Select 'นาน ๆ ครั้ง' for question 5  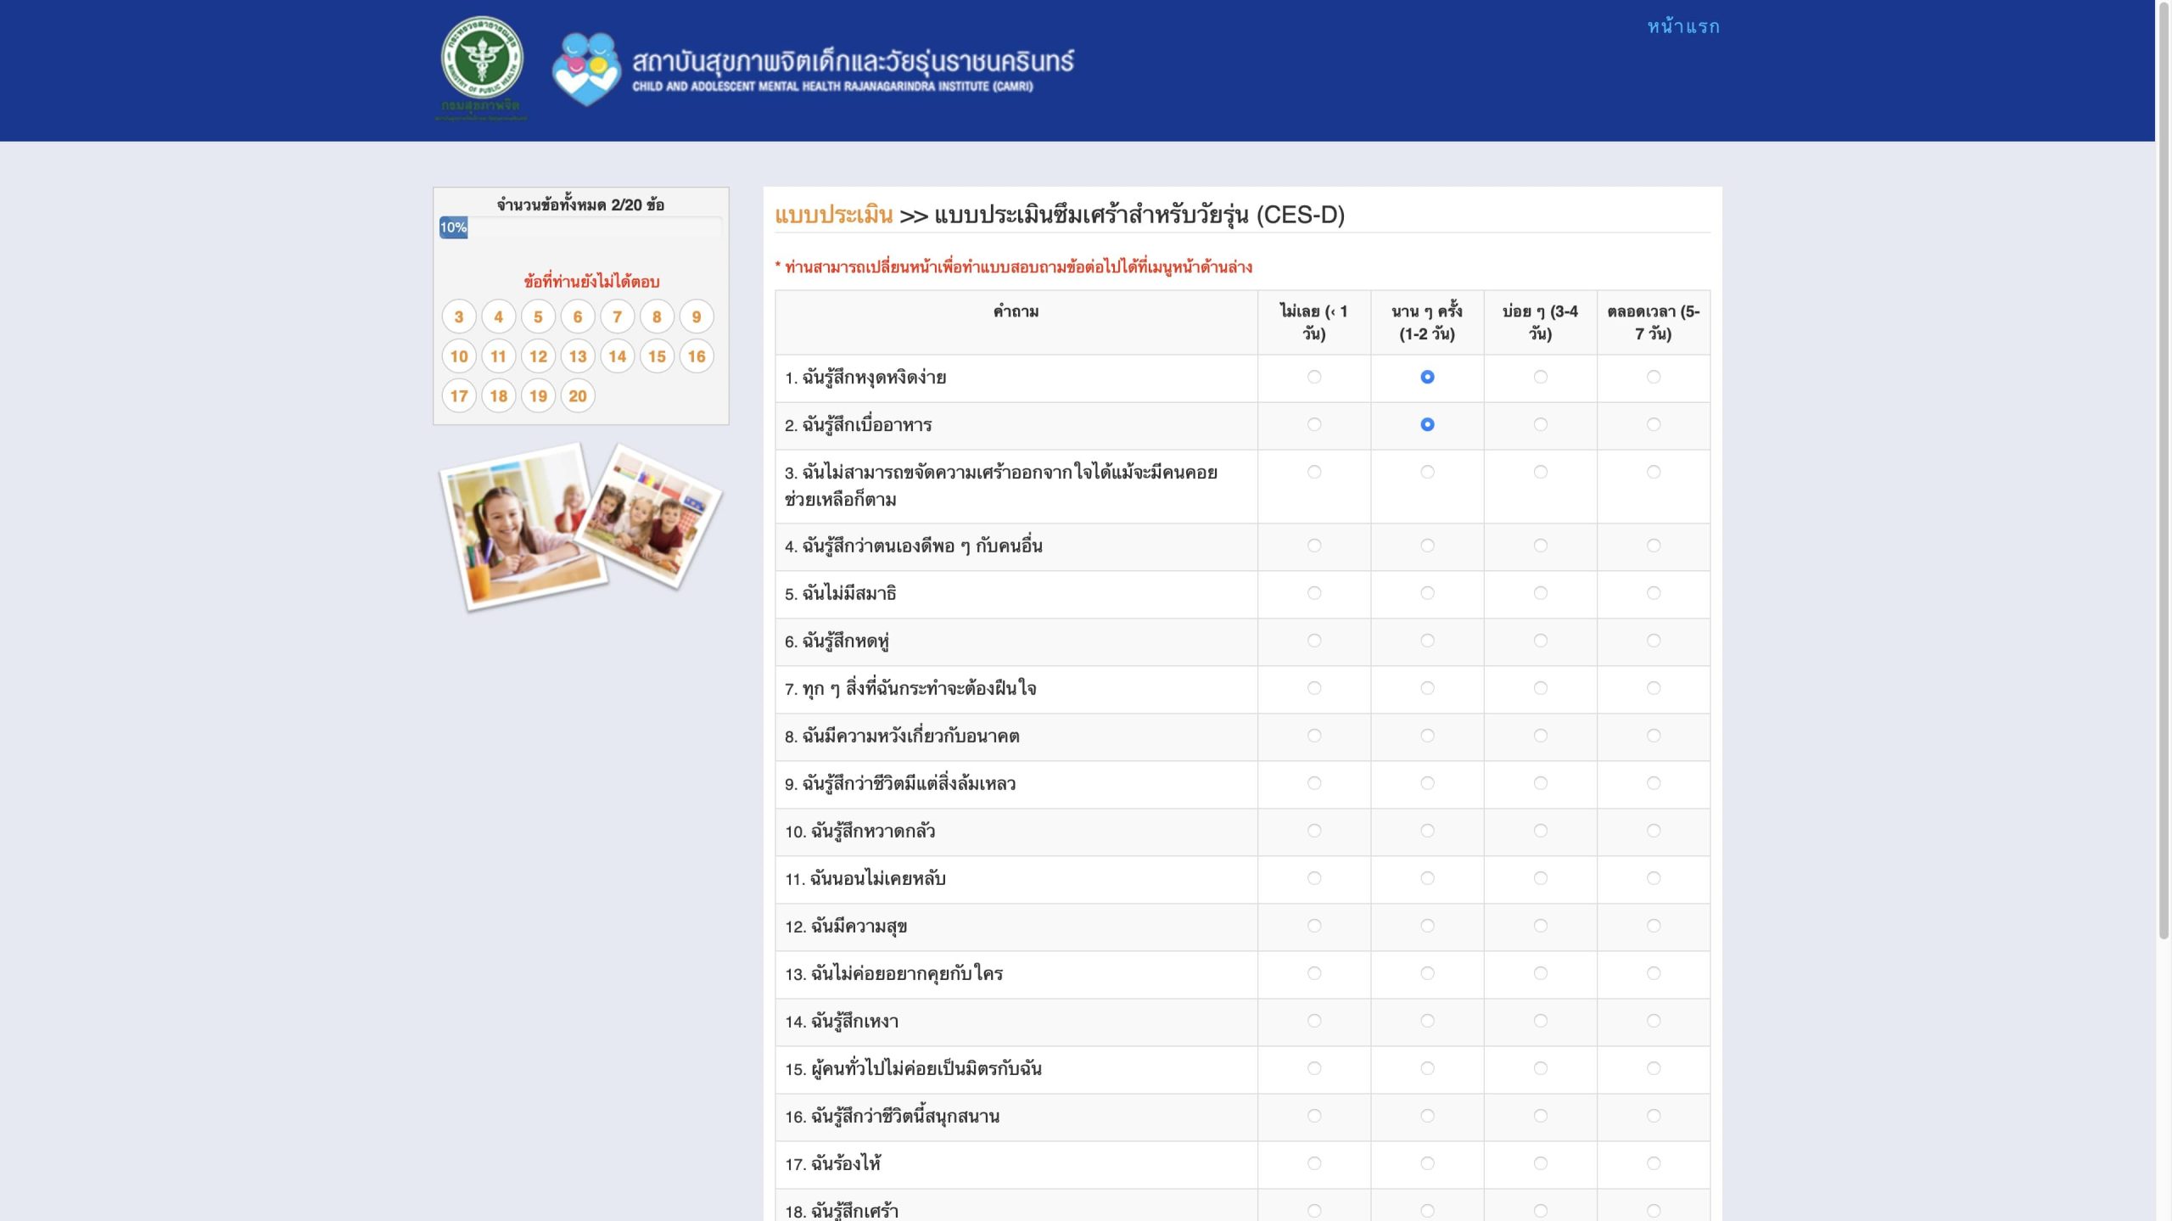[x=1427, y=593]
